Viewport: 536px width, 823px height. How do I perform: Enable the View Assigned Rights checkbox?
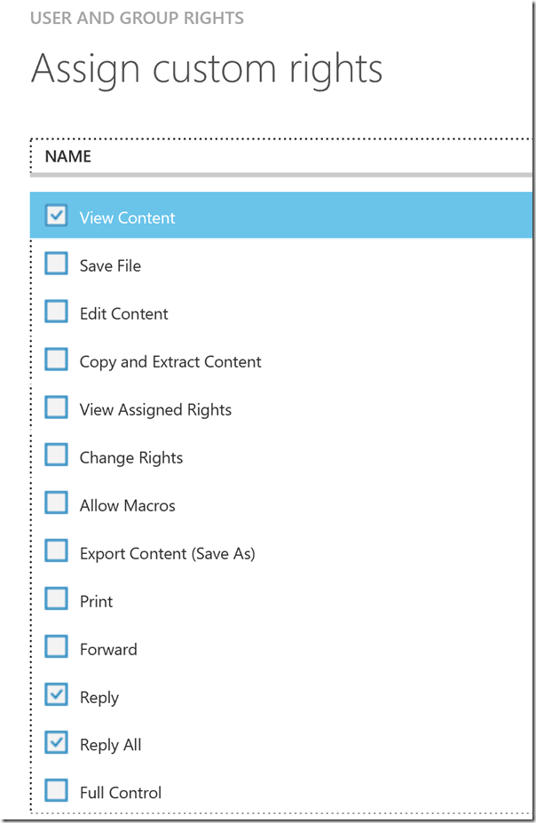(x=56, y=408)
